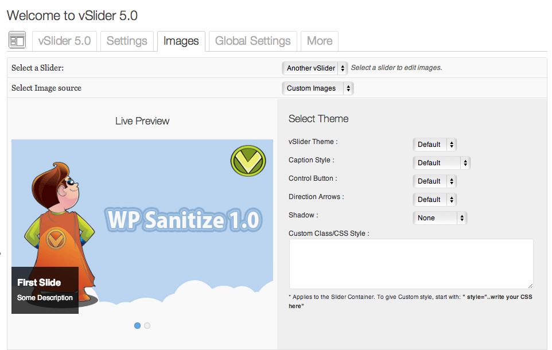Viewport: 552px width, 350px height.
Task: Expand the Direction Arrows dropdown
Action: 435,199
